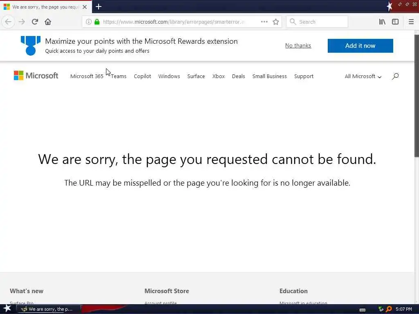Show site information icon in address bar

point(89,22)
